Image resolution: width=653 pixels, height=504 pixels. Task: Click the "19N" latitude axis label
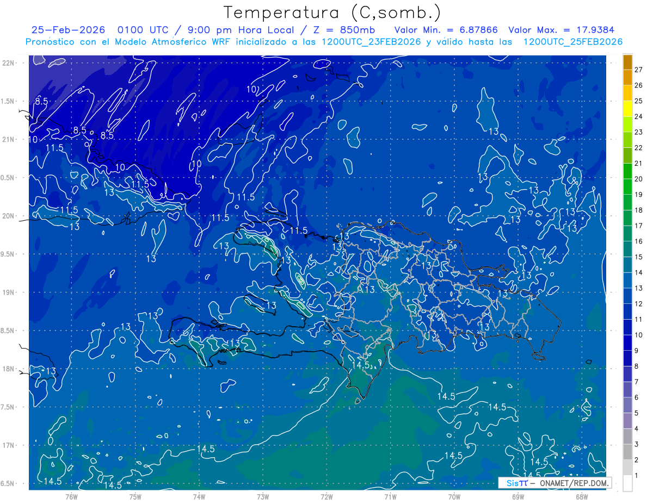[8, 293]
